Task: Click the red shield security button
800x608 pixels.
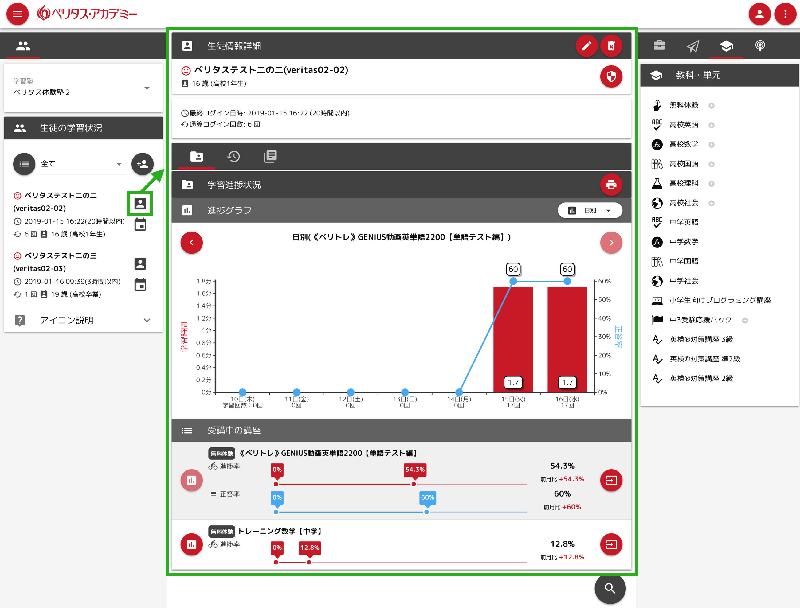Action: click(x=611, y=76)
